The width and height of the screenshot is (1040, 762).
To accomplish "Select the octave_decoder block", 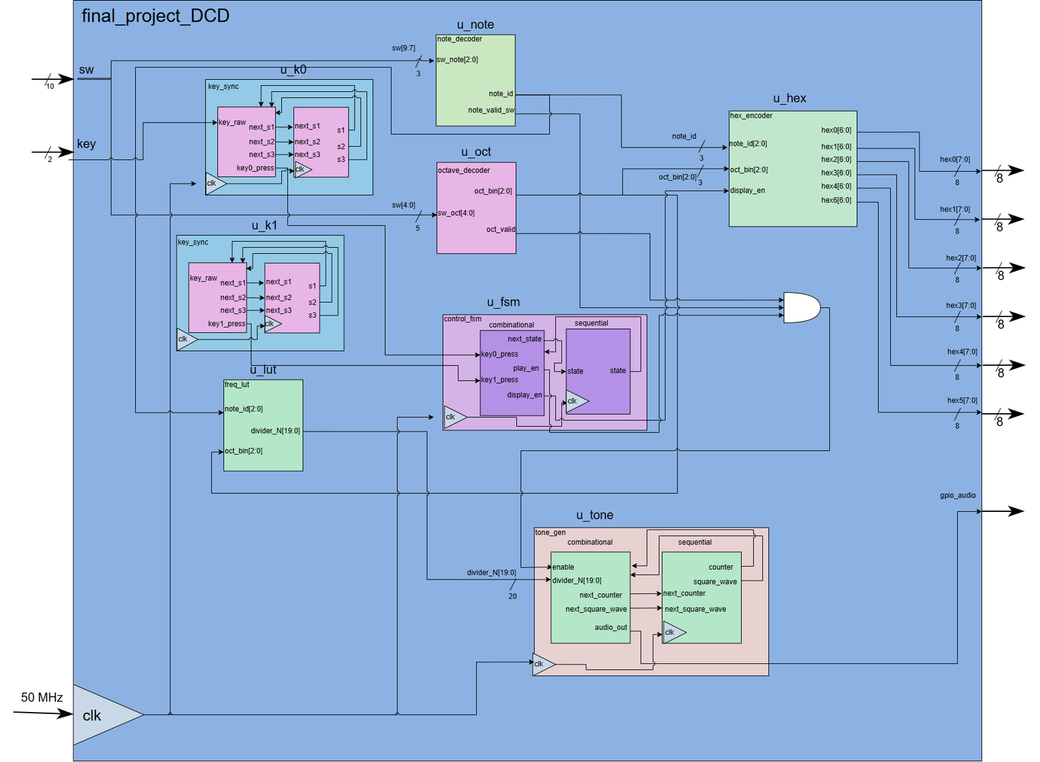I will [x=476, y=208].
